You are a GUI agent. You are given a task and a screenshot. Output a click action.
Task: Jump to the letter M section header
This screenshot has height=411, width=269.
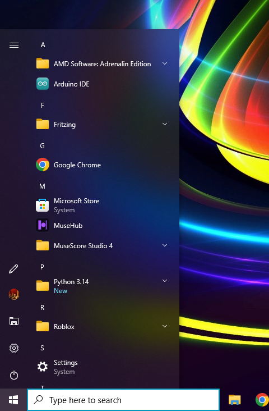[x=42, y=186]
